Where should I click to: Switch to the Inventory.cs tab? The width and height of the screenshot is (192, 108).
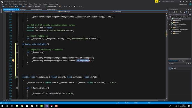coord(23,10)
